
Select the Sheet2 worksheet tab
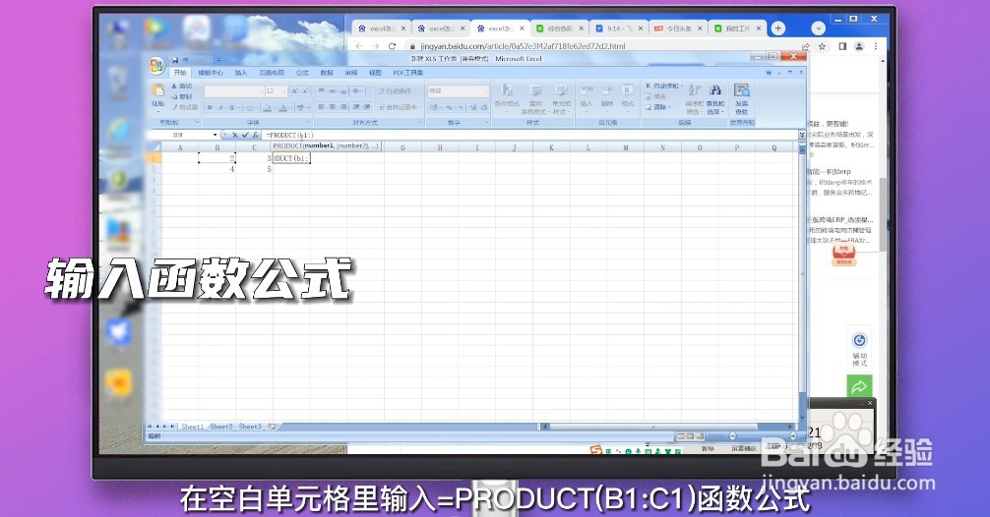(x=221, y=427)
